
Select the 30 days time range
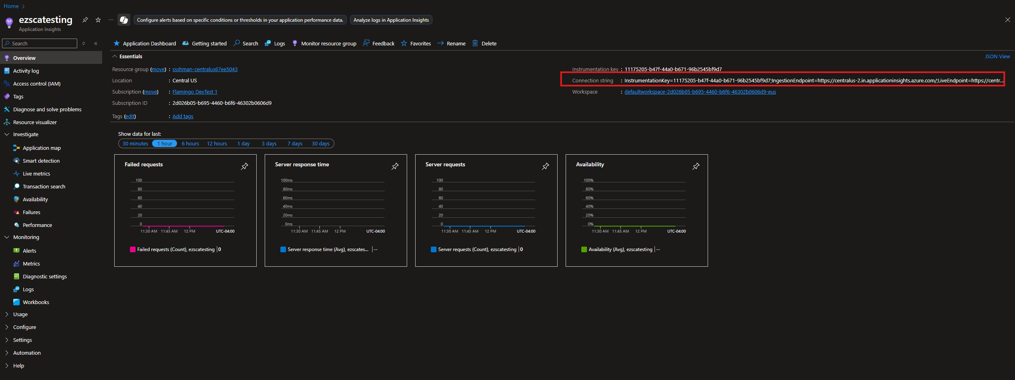pos(321,144)
